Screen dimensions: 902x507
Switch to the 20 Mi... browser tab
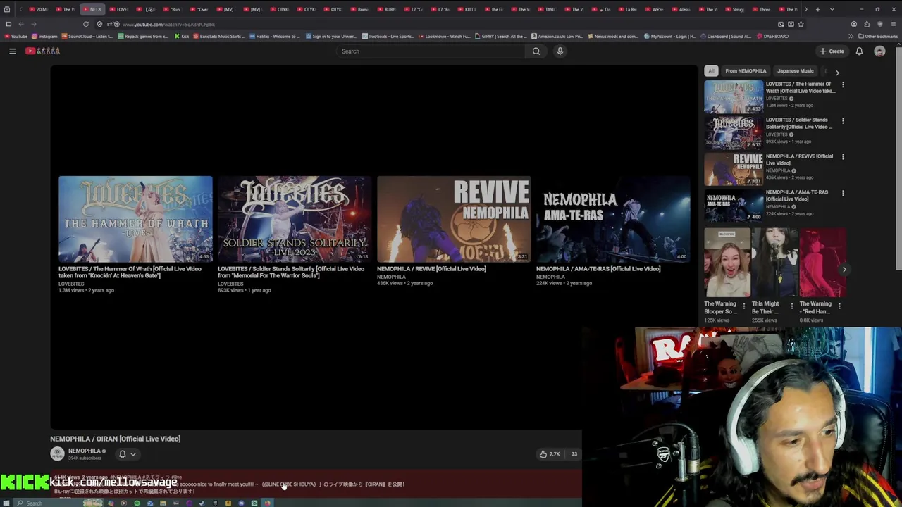39,9
